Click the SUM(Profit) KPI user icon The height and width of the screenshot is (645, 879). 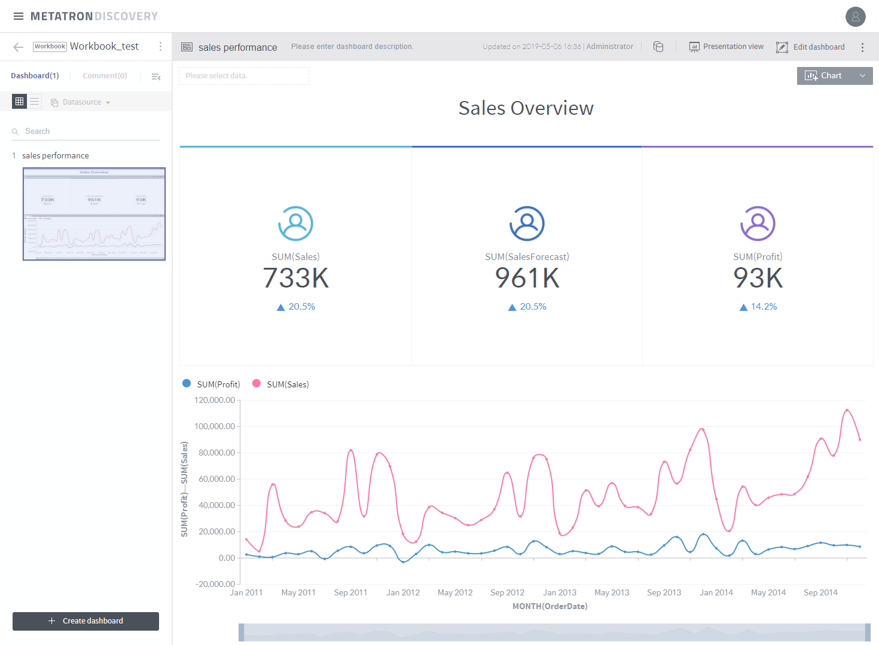coord(758,224)
